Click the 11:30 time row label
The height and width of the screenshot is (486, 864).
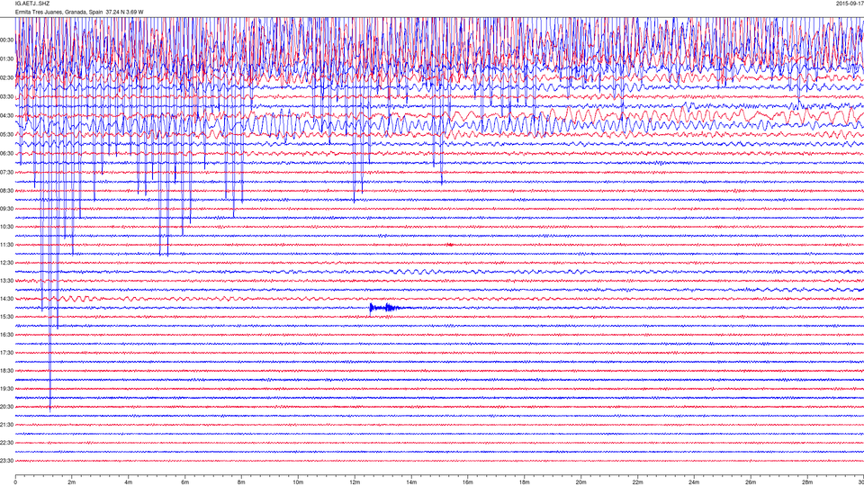coord(6,245)
